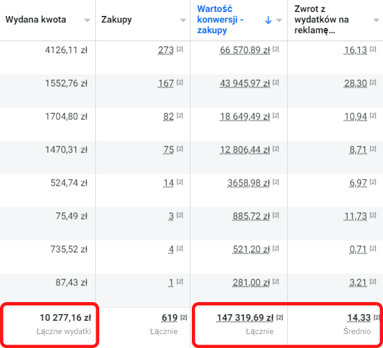
Task: Select the 4126,11 zł spend cell
Action: [x=66, y=51]
